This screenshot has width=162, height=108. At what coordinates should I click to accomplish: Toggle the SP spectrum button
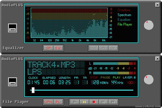[x=48, y=48]
